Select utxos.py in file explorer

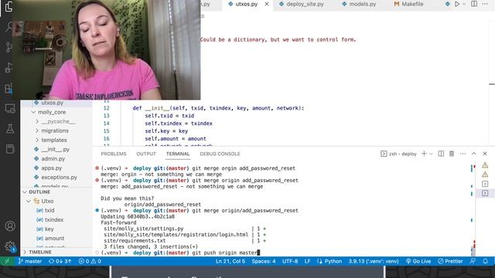click(x=56, y=103)
